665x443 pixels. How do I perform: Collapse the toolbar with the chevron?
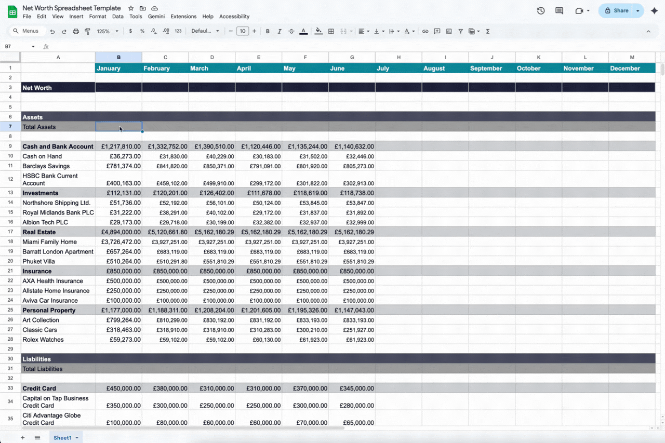tap(648, 31)
